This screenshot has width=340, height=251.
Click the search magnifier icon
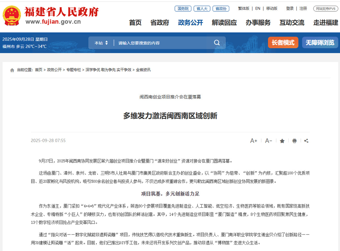coord(217,43)
